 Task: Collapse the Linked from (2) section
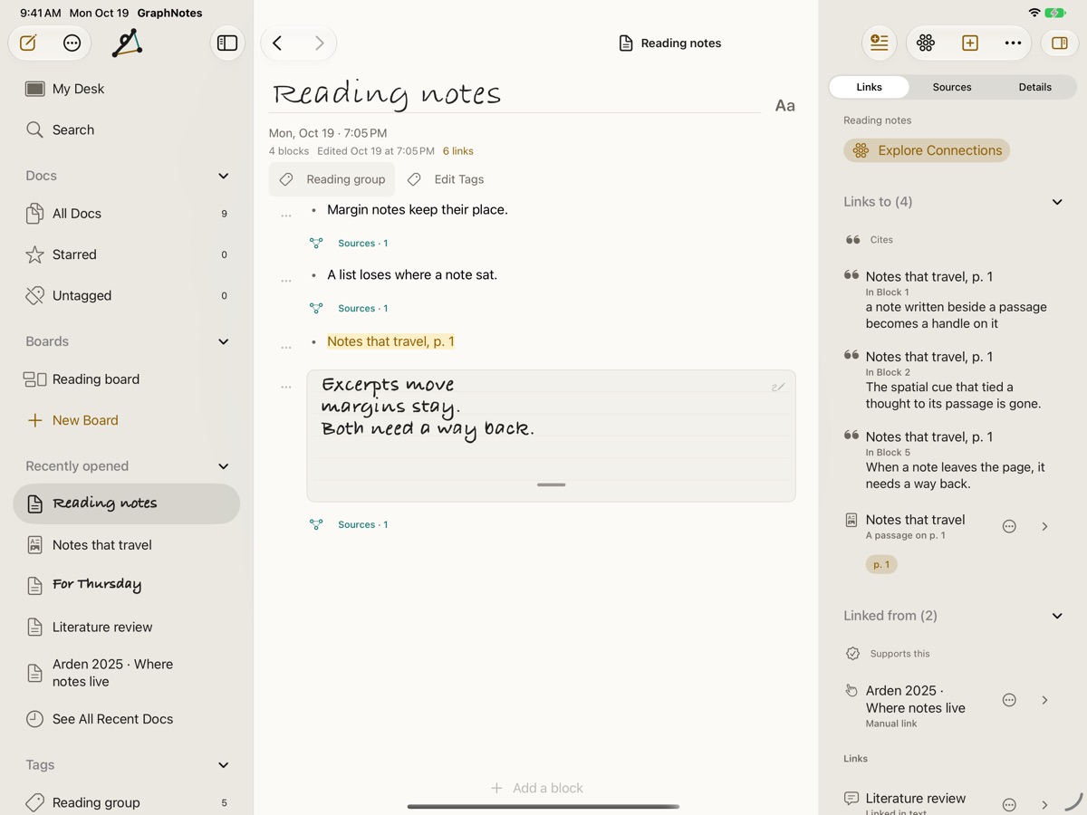1057,616
